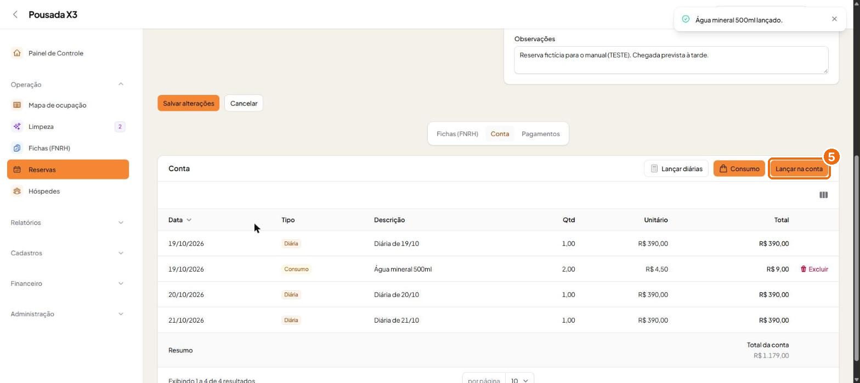Click the Mapa de ocupação icon

17,105
